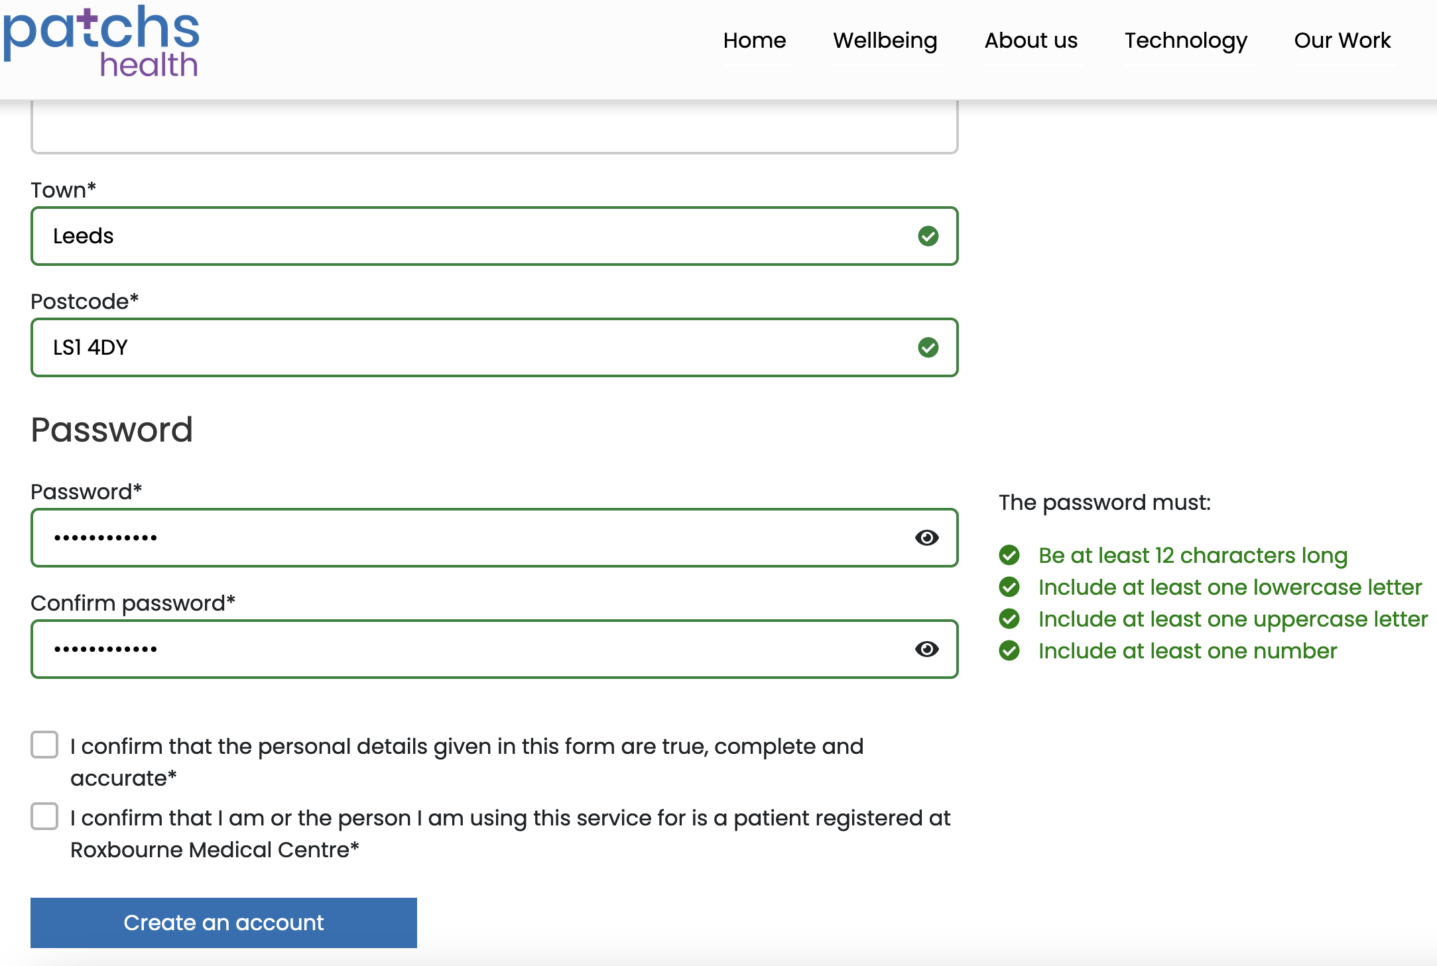This screenshot has height=966, width=1437.
Task: Click the number requirement checkmark icon
Action: pyautogui.click(x=1009, y=650)
